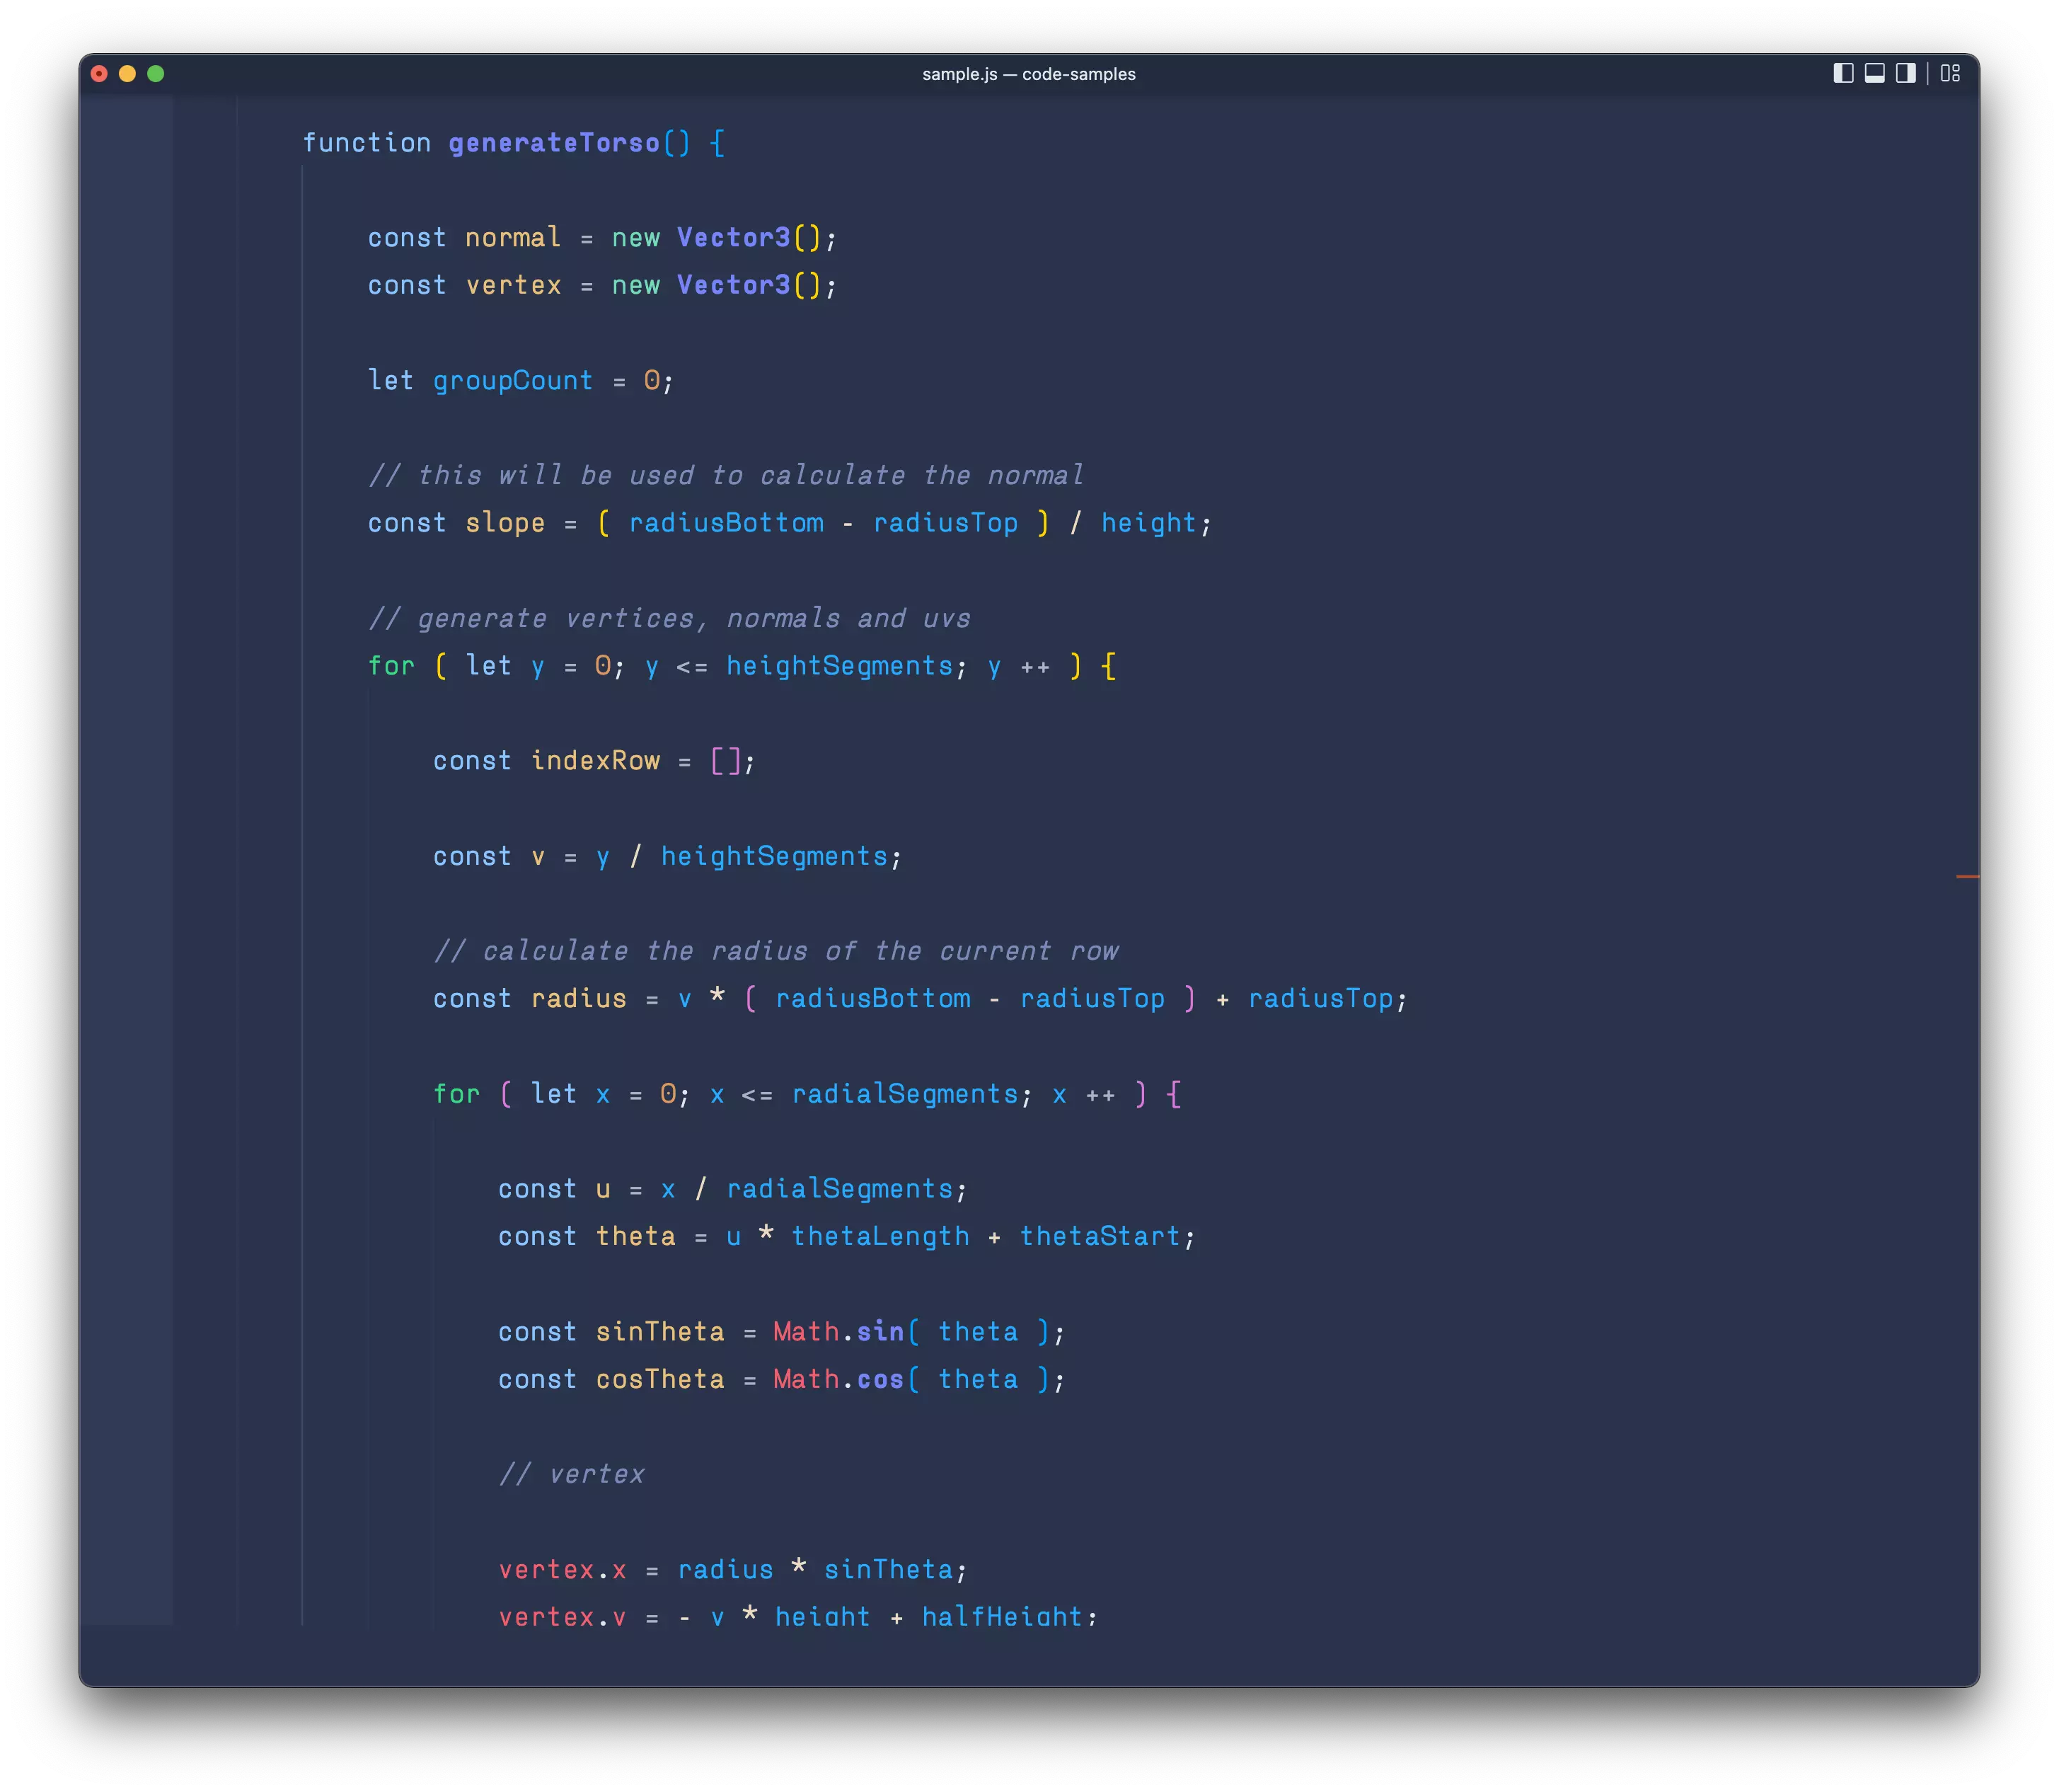The width and height of the screenshot is (2059, 1792).
Task: Click 'thetaLength' in the theta line
Action: tap(881, 1237)
